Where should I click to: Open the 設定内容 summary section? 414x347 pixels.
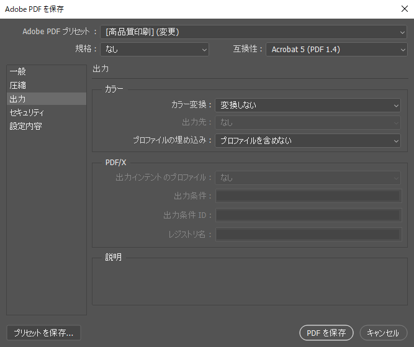point(25,126)
